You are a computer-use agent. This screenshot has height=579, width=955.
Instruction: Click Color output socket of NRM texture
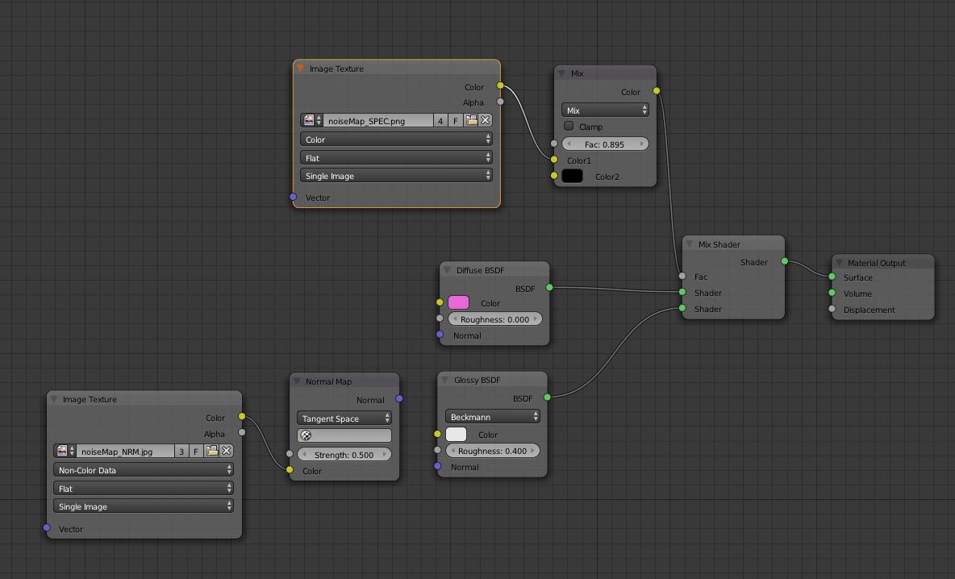tap(242, 416)
